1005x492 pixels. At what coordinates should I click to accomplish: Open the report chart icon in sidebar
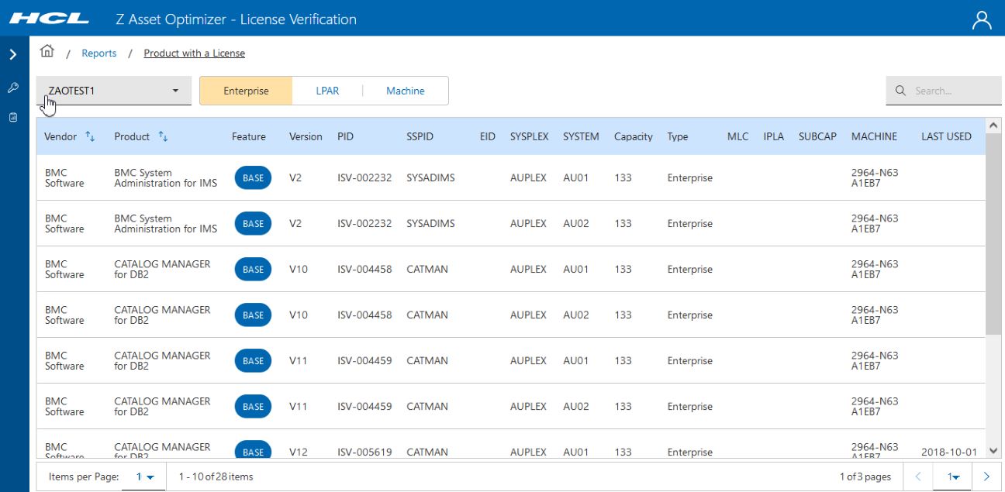pyautogui.click(x=13, y=118)
